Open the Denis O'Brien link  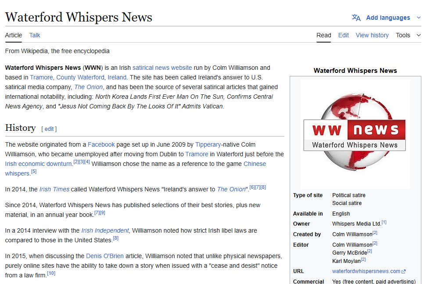tap(104, 256)
